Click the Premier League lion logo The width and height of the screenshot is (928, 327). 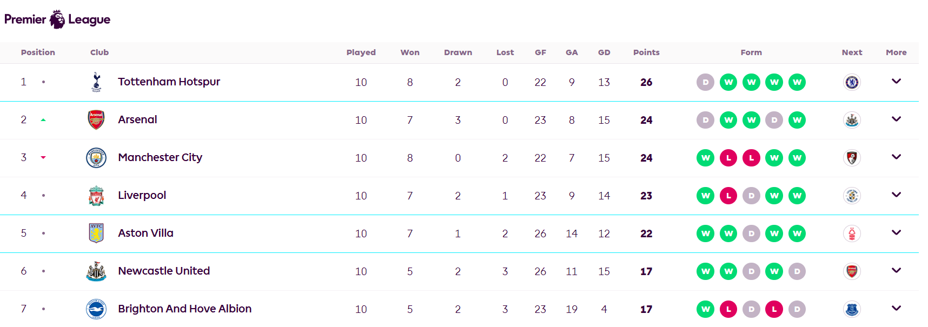coord(57,19)
